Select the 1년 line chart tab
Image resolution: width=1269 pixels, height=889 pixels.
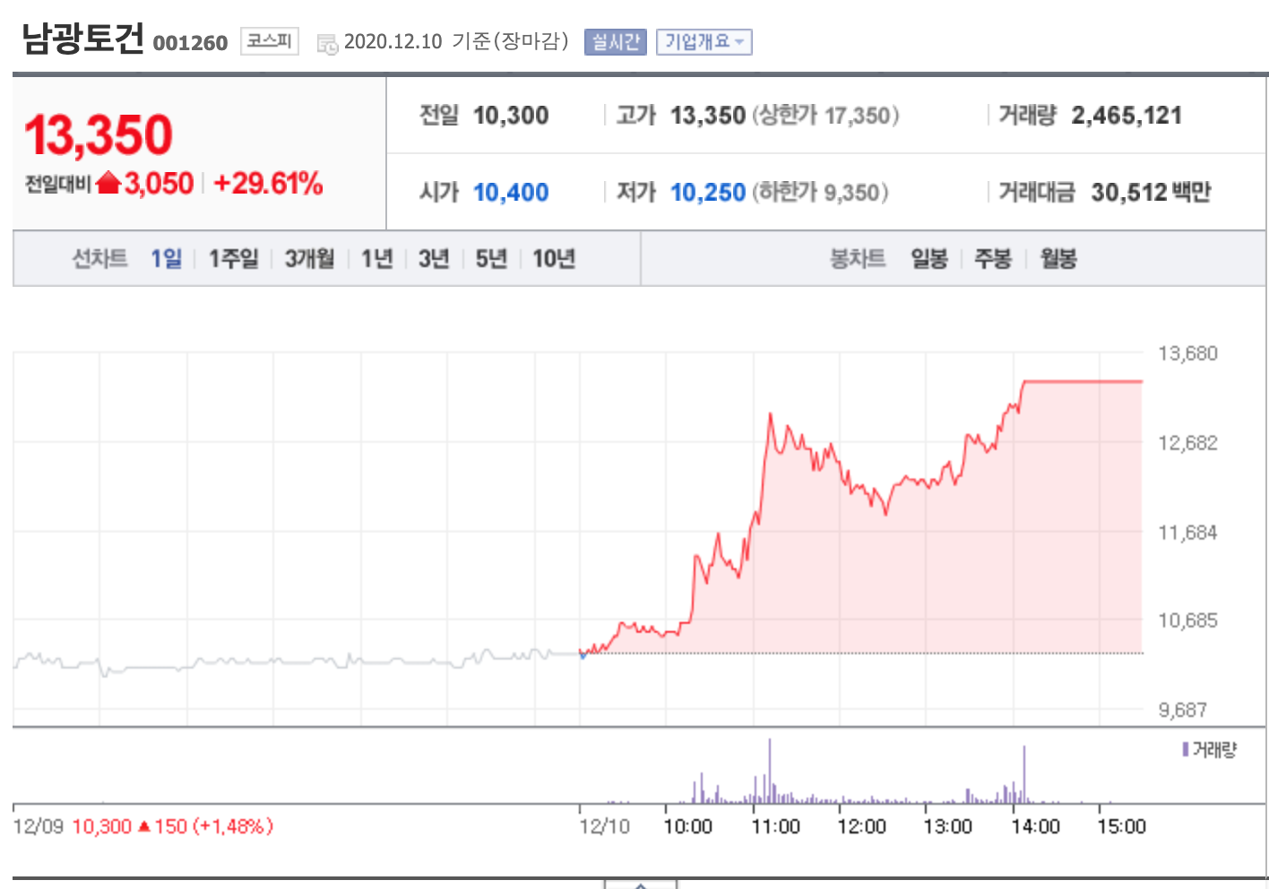point(377,259)
